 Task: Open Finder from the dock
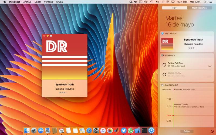click(x=27, y=130)
